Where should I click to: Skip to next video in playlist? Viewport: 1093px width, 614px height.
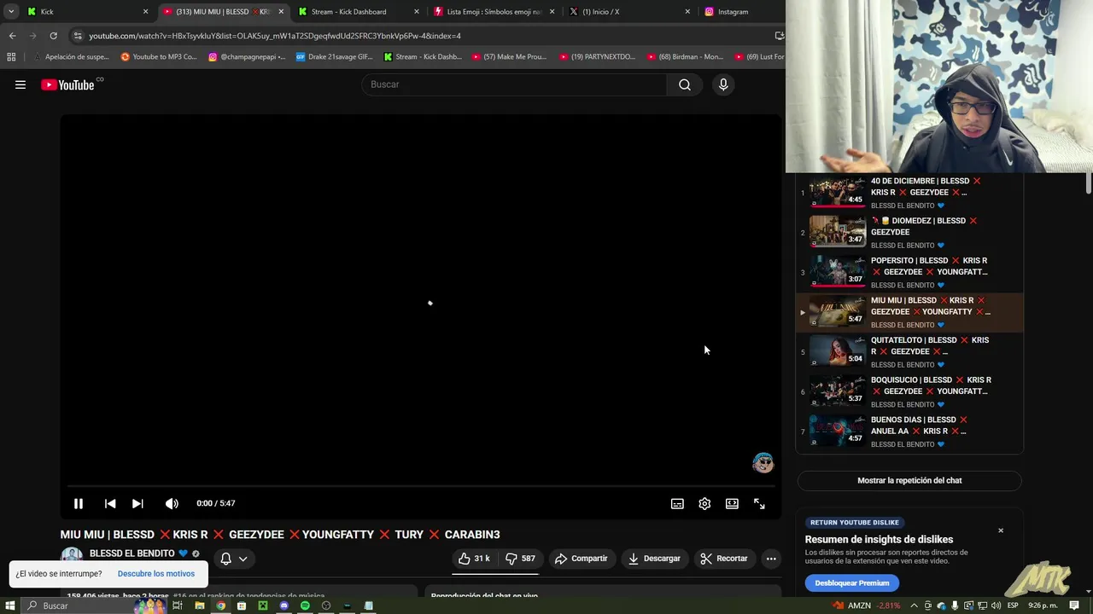pyautogui.click(x=137, y=503)
